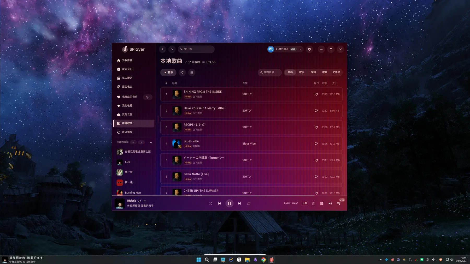Open 最近播放 in the sidebar
470x264 pixels.
point(127,132)
